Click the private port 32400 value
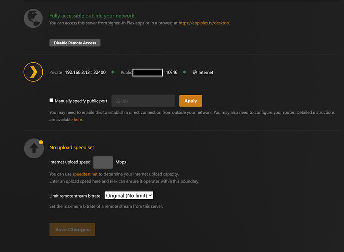 click(99, 72)
